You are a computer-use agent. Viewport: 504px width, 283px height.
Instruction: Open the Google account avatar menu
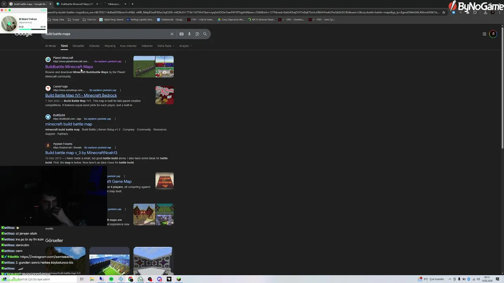[x=493, y=34]
